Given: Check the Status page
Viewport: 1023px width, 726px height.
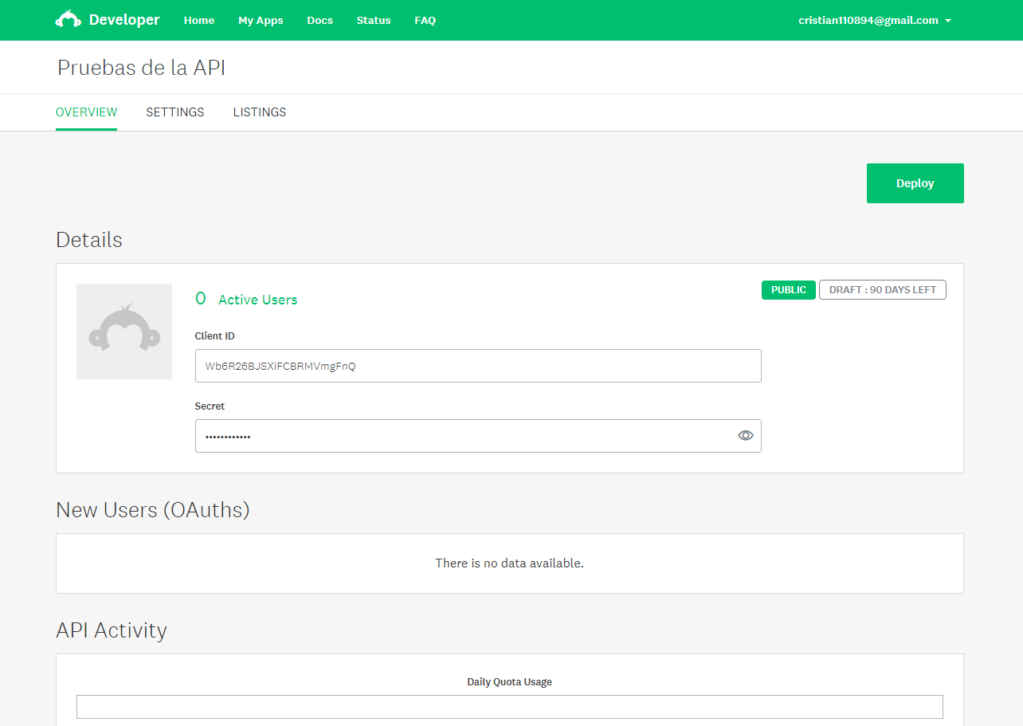Looking at the screenshot, I should pos(374,20).
